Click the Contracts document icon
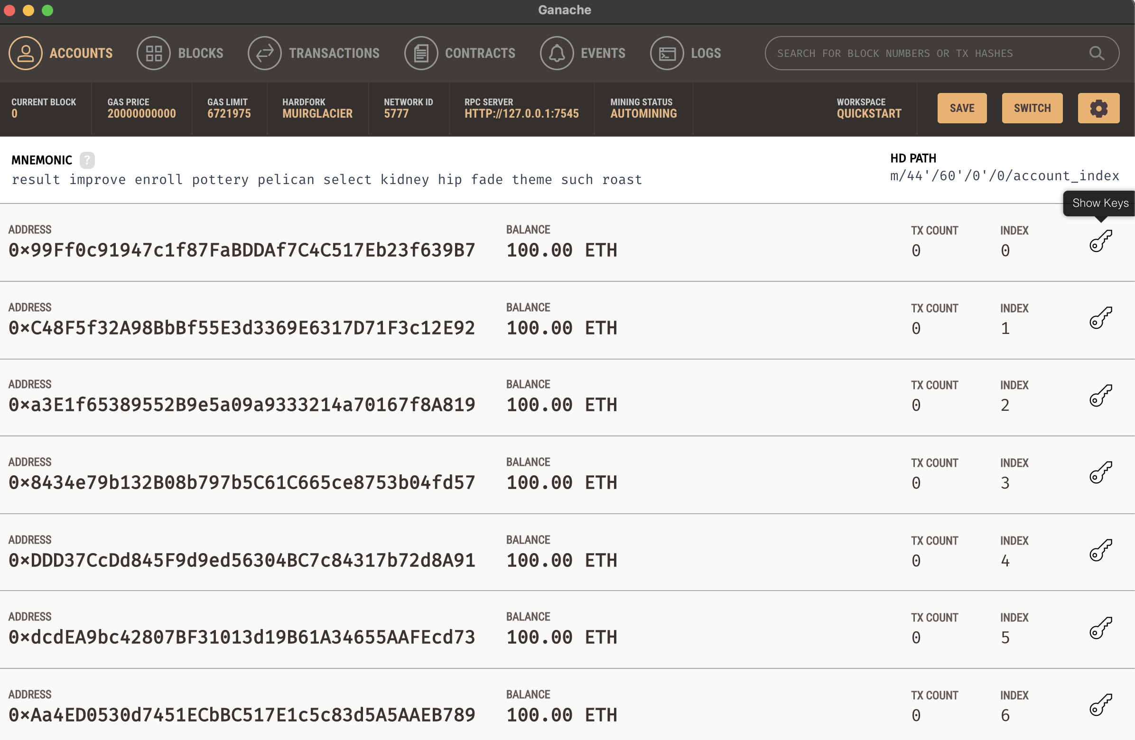Image resolution: width=1135 pixels, height=740 pixels. [420, 53]
